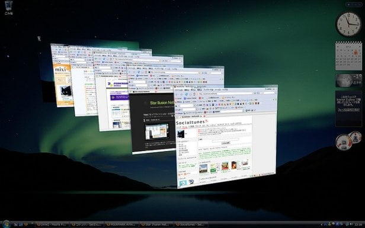
Task: Click the screenshot thumbnail in Star Illusion page
Action: coord(157,131)
